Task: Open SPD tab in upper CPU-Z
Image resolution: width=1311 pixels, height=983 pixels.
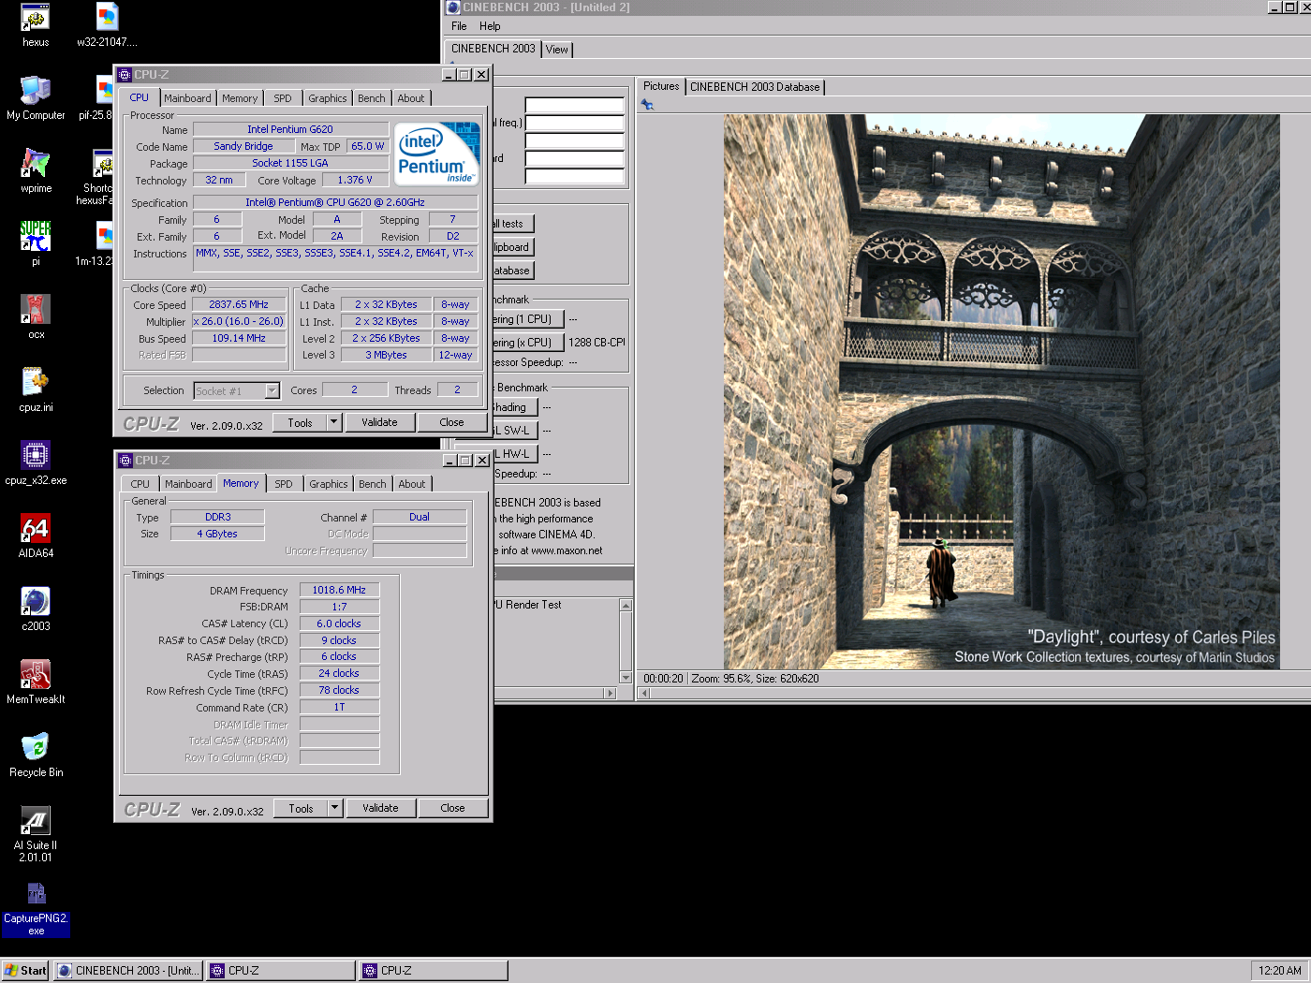Action: (x=283, y=98)
